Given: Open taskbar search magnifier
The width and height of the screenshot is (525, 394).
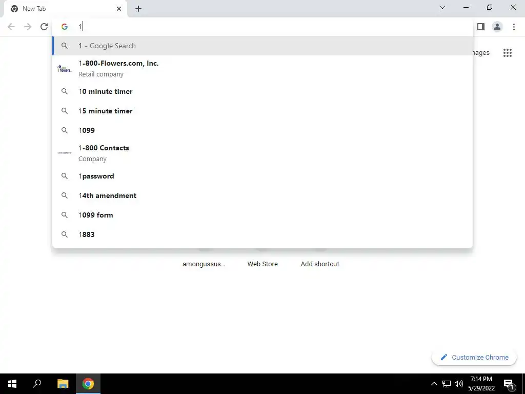Looking at the screenshot, I should pyautogui.click(x=37, y=384).
